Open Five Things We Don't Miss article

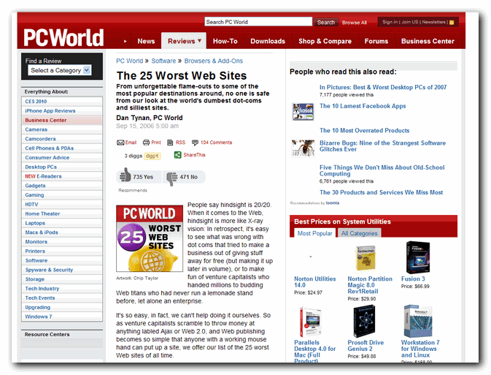click(382, 171)
